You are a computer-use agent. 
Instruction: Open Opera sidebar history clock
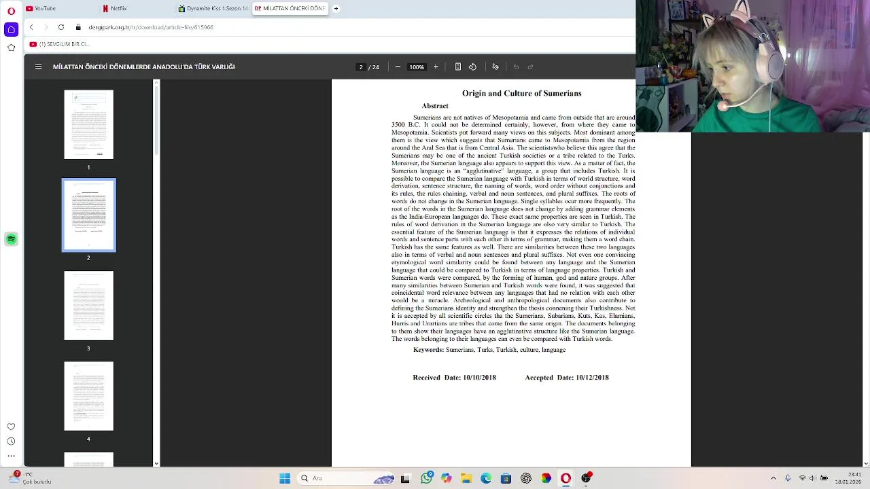pyautogui.click(x=11, y=441)
